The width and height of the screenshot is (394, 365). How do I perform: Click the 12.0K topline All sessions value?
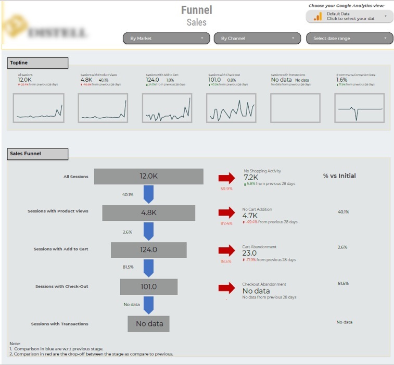24,80
